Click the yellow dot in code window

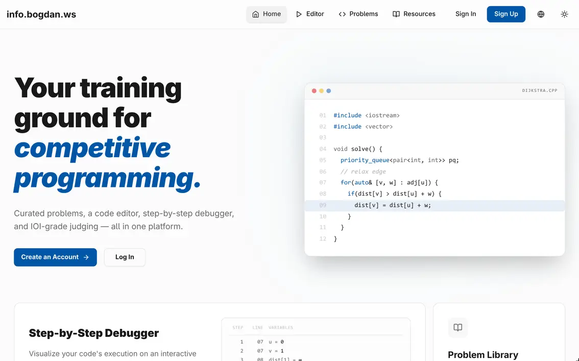click(321, 91)
